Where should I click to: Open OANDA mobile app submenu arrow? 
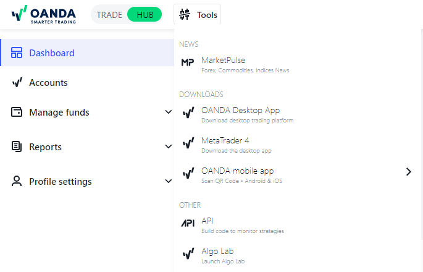click(x=409, y=171)
